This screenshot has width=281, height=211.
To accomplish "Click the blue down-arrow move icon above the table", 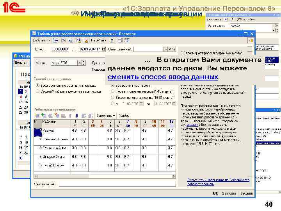I will click(x=77, y=116).
